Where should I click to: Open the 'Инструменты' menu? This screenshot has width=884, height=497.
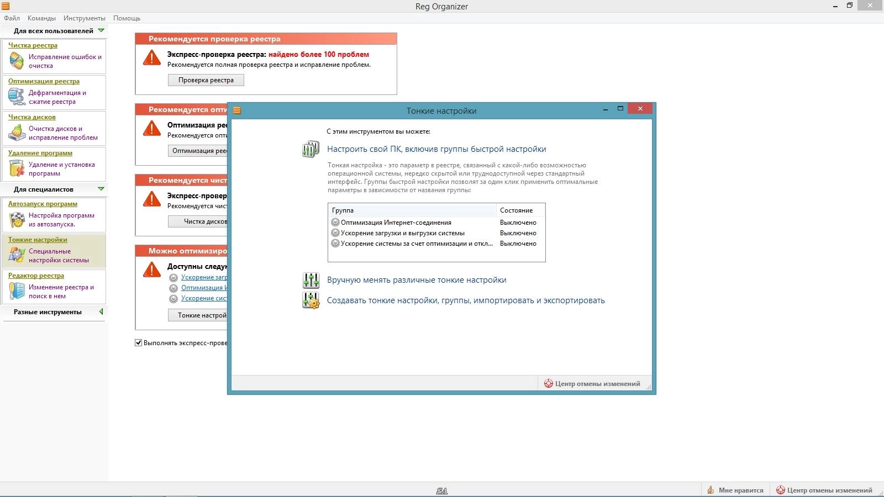(x=85, y=18)
